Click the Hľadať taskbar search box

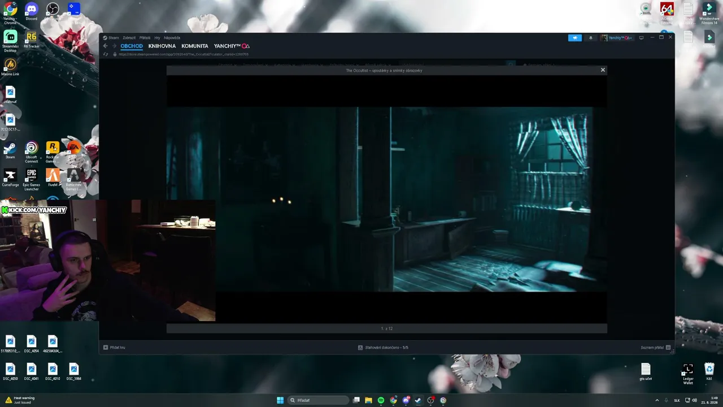coord(318,400)
